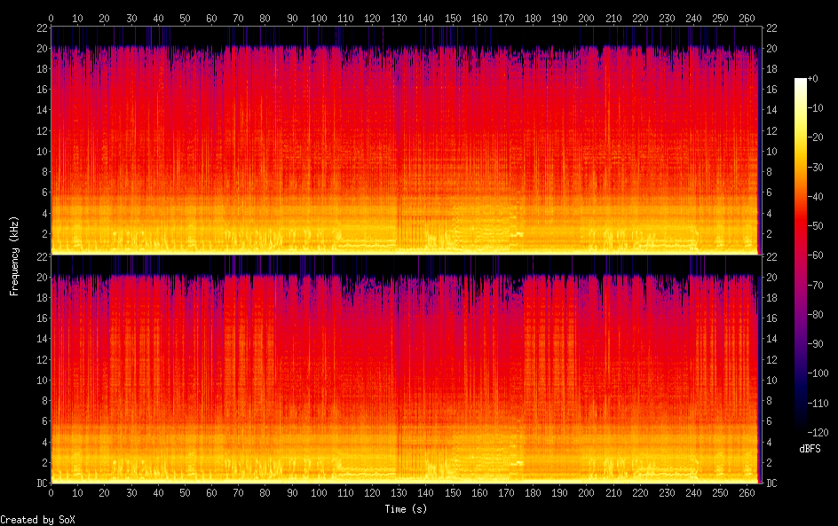The width and height of the screenshot is (838, 526).
Task: Select the 60 mark on the top time axis
Action: (211, 18)
